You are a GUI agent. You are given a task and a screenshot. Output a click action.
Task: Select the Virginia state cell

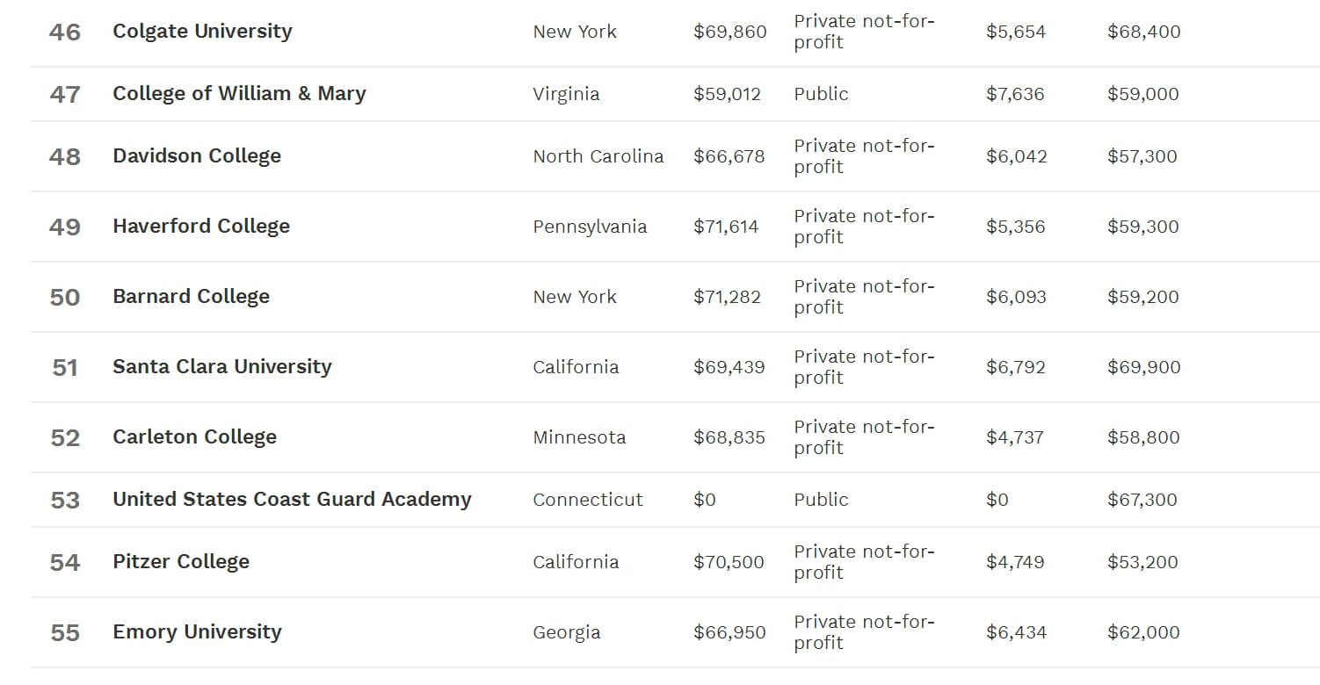tap(566, 94)
